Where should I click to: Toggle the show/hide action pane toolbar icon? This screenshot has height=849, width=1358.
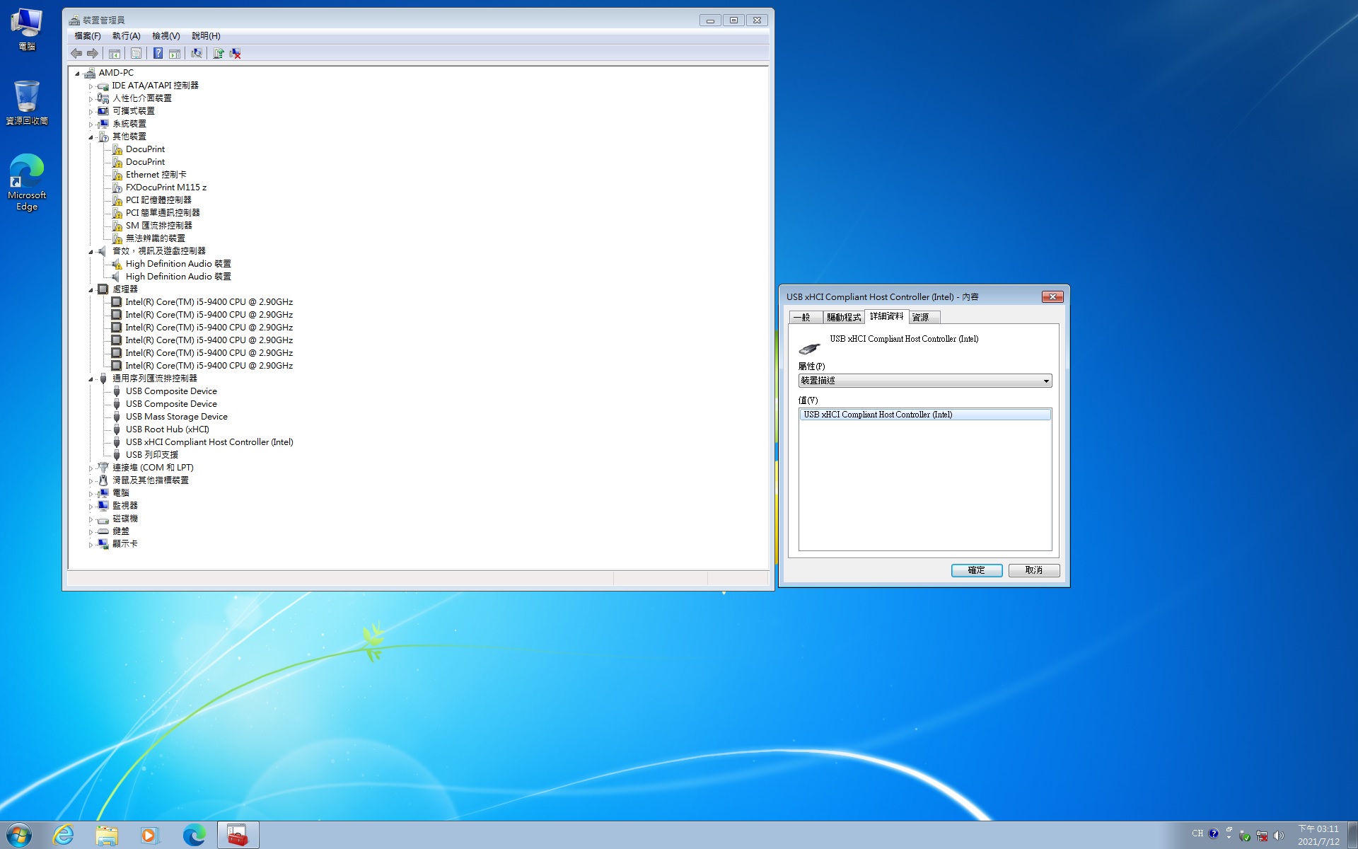pyautogui.click(x=175, y=53)
